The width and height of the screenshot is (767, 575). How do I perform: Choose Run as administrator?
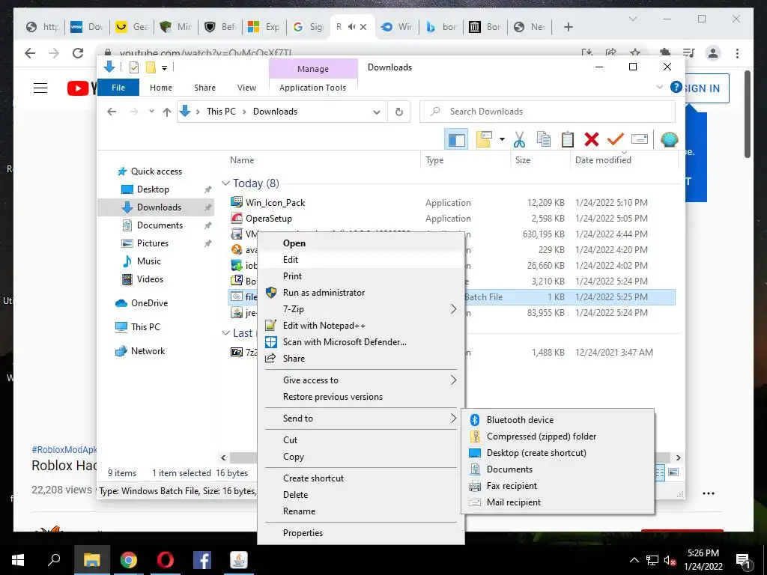point(361,293)
